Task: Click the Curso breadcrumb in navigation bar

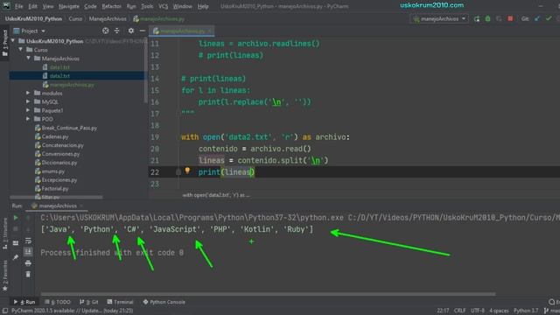Action: (x=75, y=18)
